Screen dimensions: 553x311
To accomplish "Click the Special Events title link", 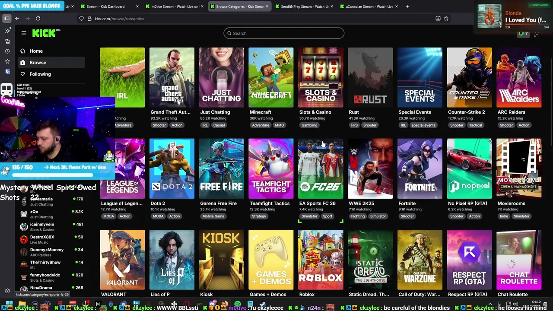I will click(x=415, y=112).
